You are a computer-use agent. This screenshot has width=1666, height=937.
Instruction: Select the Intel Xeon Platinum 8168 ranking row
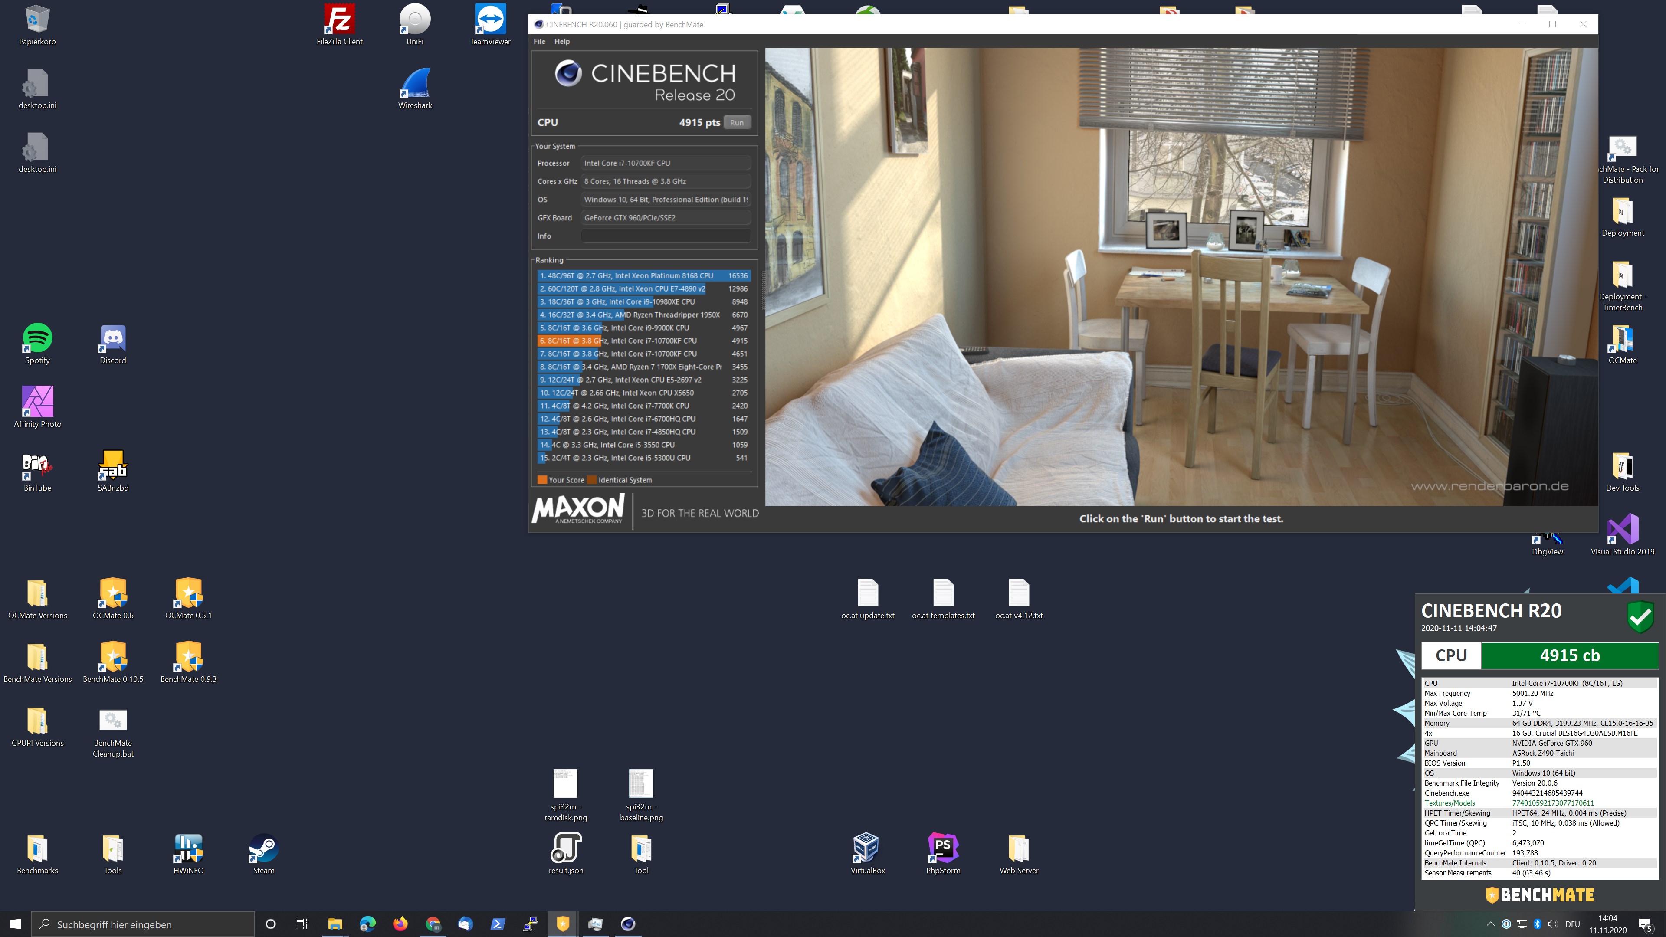coord(643,275)
